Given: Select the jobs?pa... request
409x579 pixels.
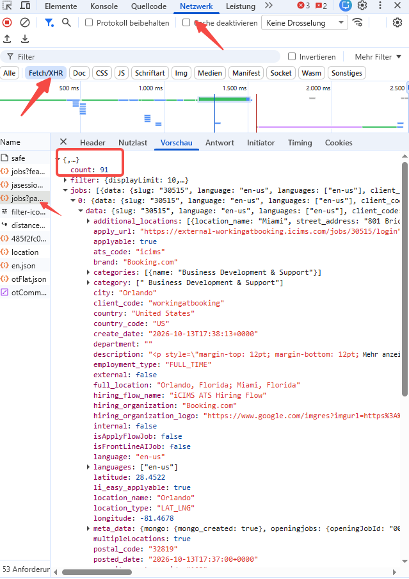Looking at the screenshot, I should [x=25, y=199].
